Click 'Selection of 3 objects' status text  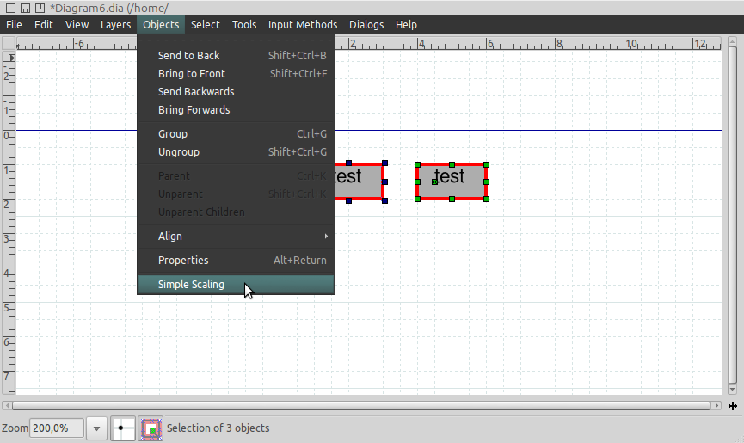tap(218, 428)
